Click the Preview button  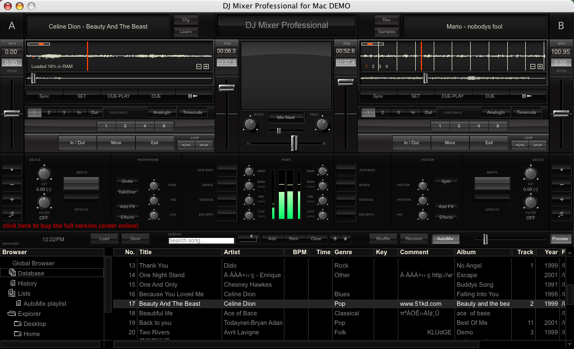coord(560,238)
